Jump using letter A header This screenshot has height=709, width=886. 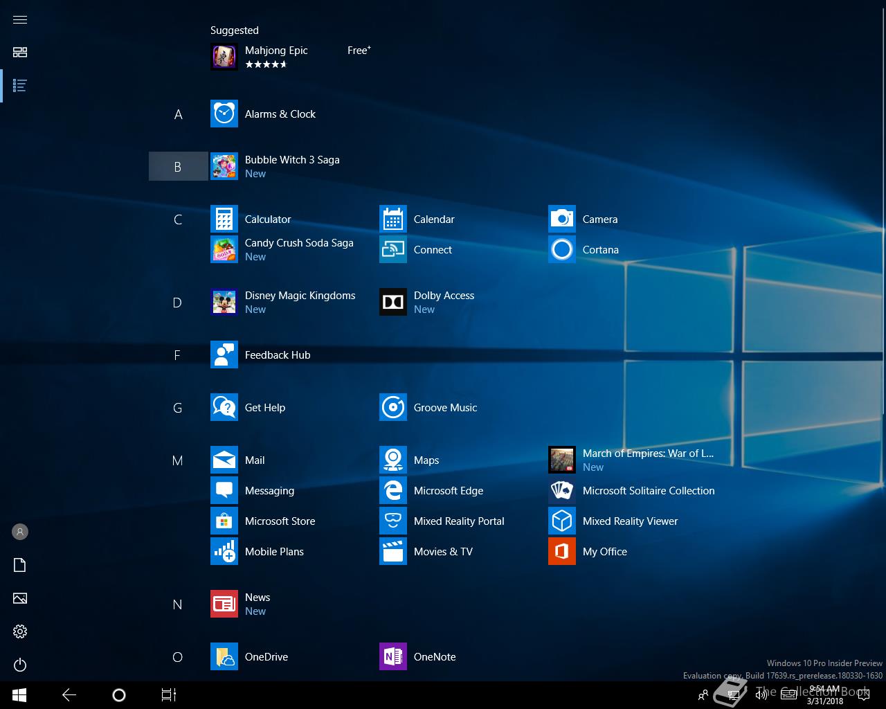click(178, 114)
